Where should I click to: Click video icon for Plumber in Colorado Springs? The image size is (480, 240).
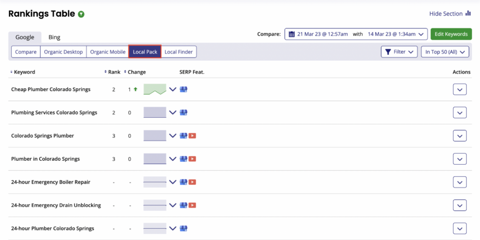193,159
